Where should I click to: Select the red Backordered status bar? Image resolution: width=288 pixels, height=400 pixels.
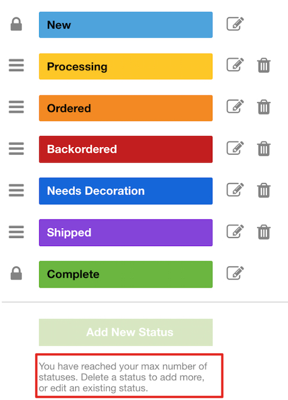125,149
